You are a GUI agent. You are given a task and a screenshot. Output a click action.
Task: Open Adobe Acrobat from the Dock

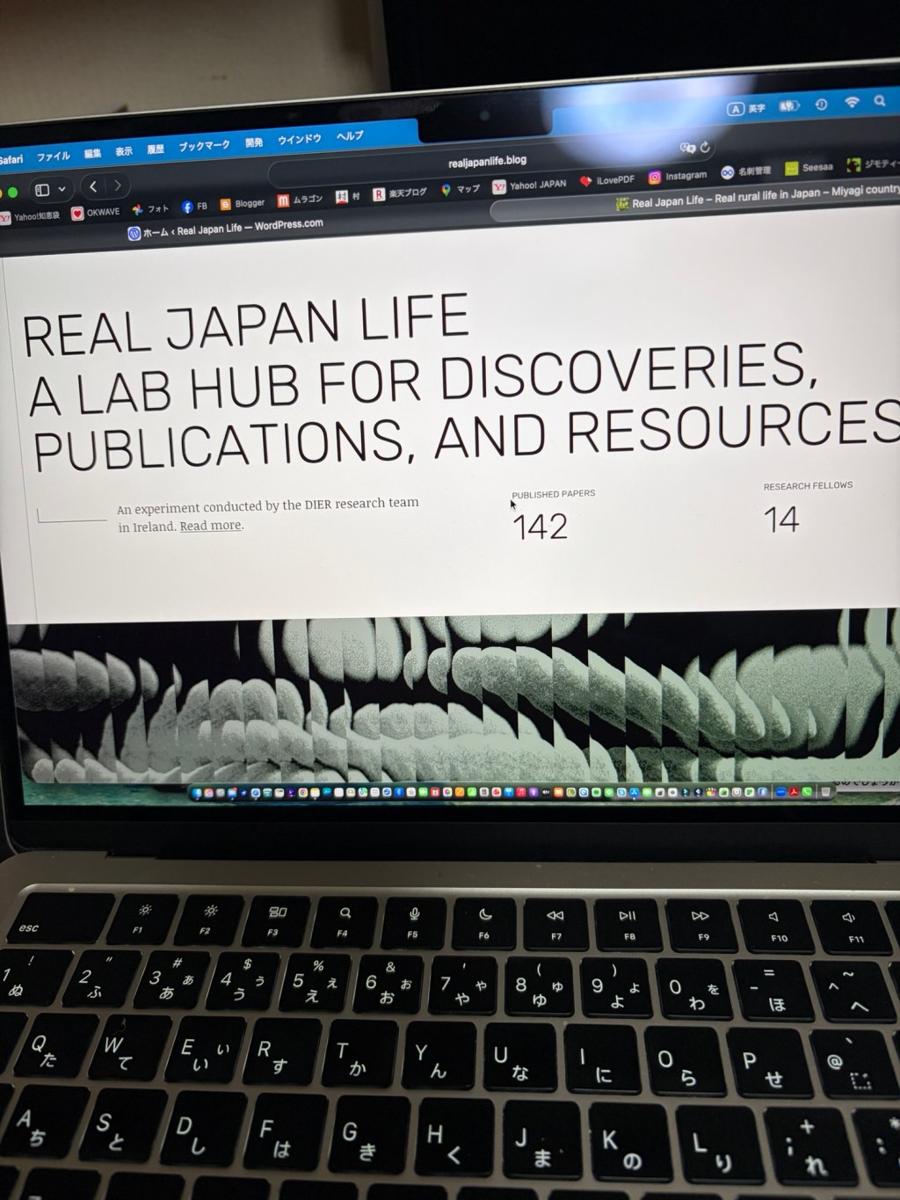click(793, 792)
